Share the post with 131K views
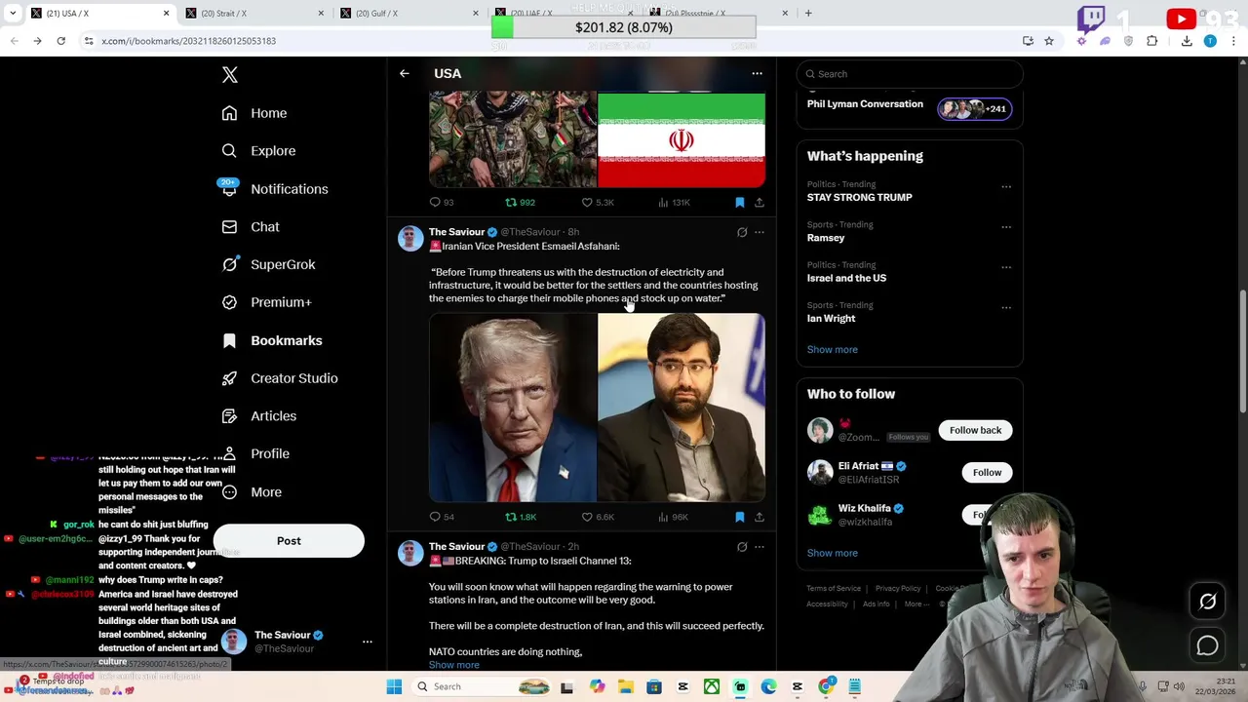Screen dimensions: 1248x702 (760, 203)
